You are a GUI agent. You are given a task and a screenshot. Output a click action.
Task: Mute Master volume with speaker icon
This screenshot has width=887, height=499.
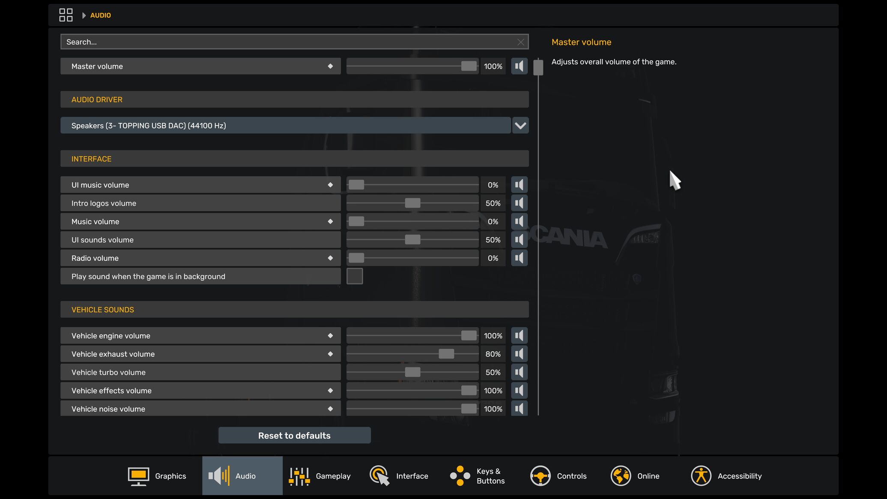tap(519, 66)
